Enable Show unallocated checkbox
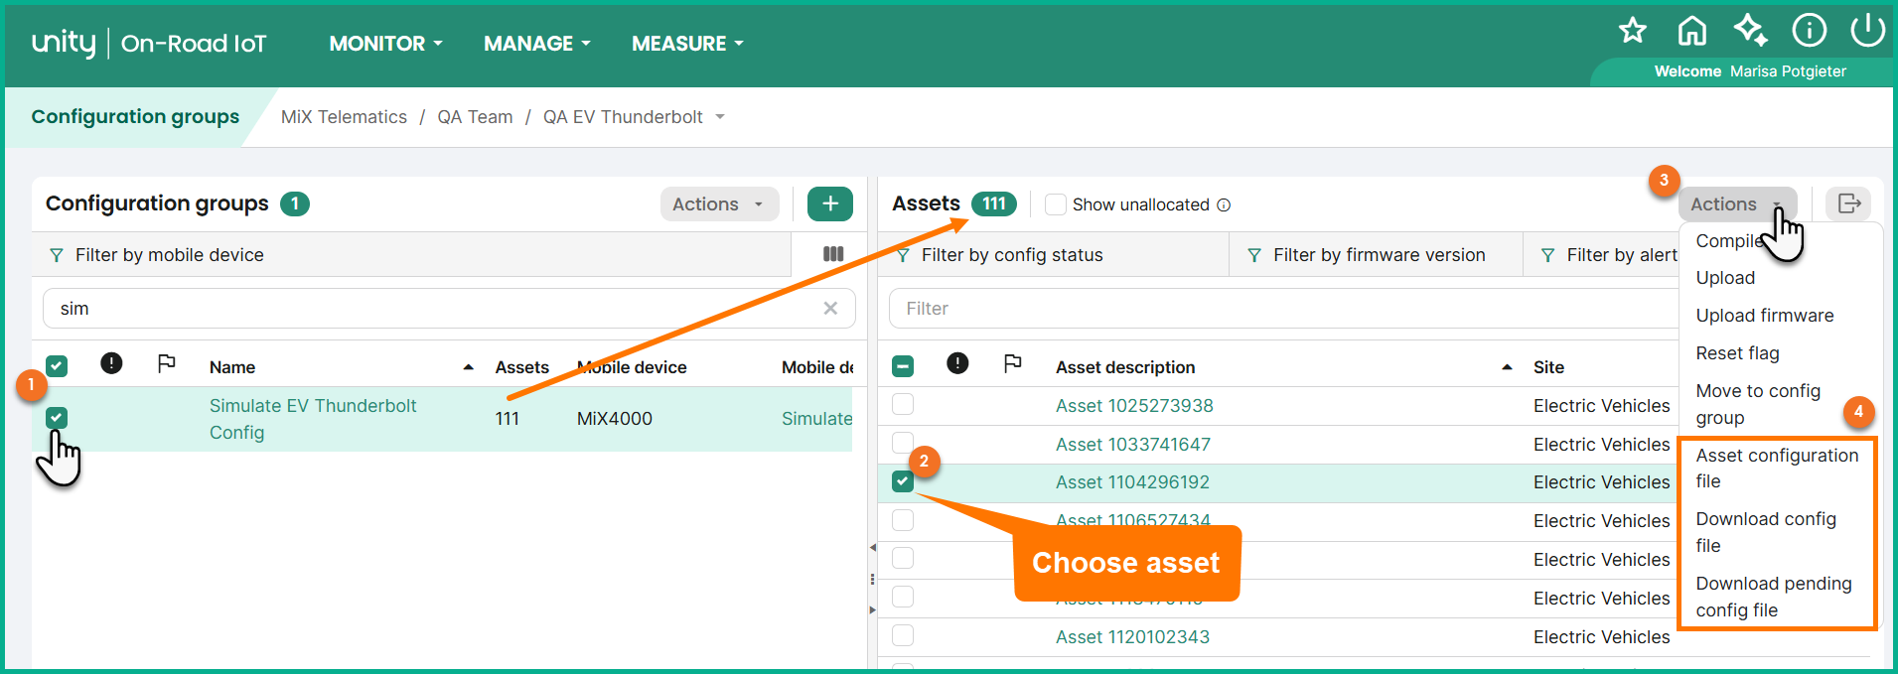1898x674 pixels. (1056, 204)
